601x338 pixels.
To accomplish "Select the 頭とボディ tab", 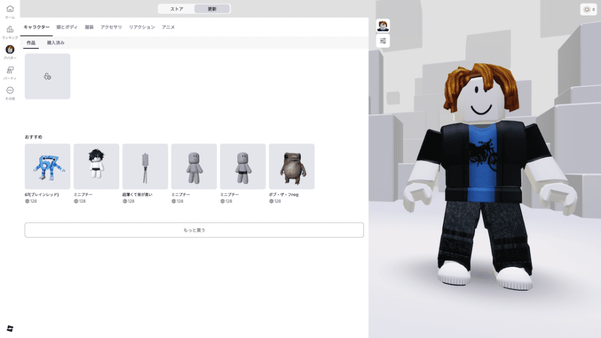I will coord(67,27).
